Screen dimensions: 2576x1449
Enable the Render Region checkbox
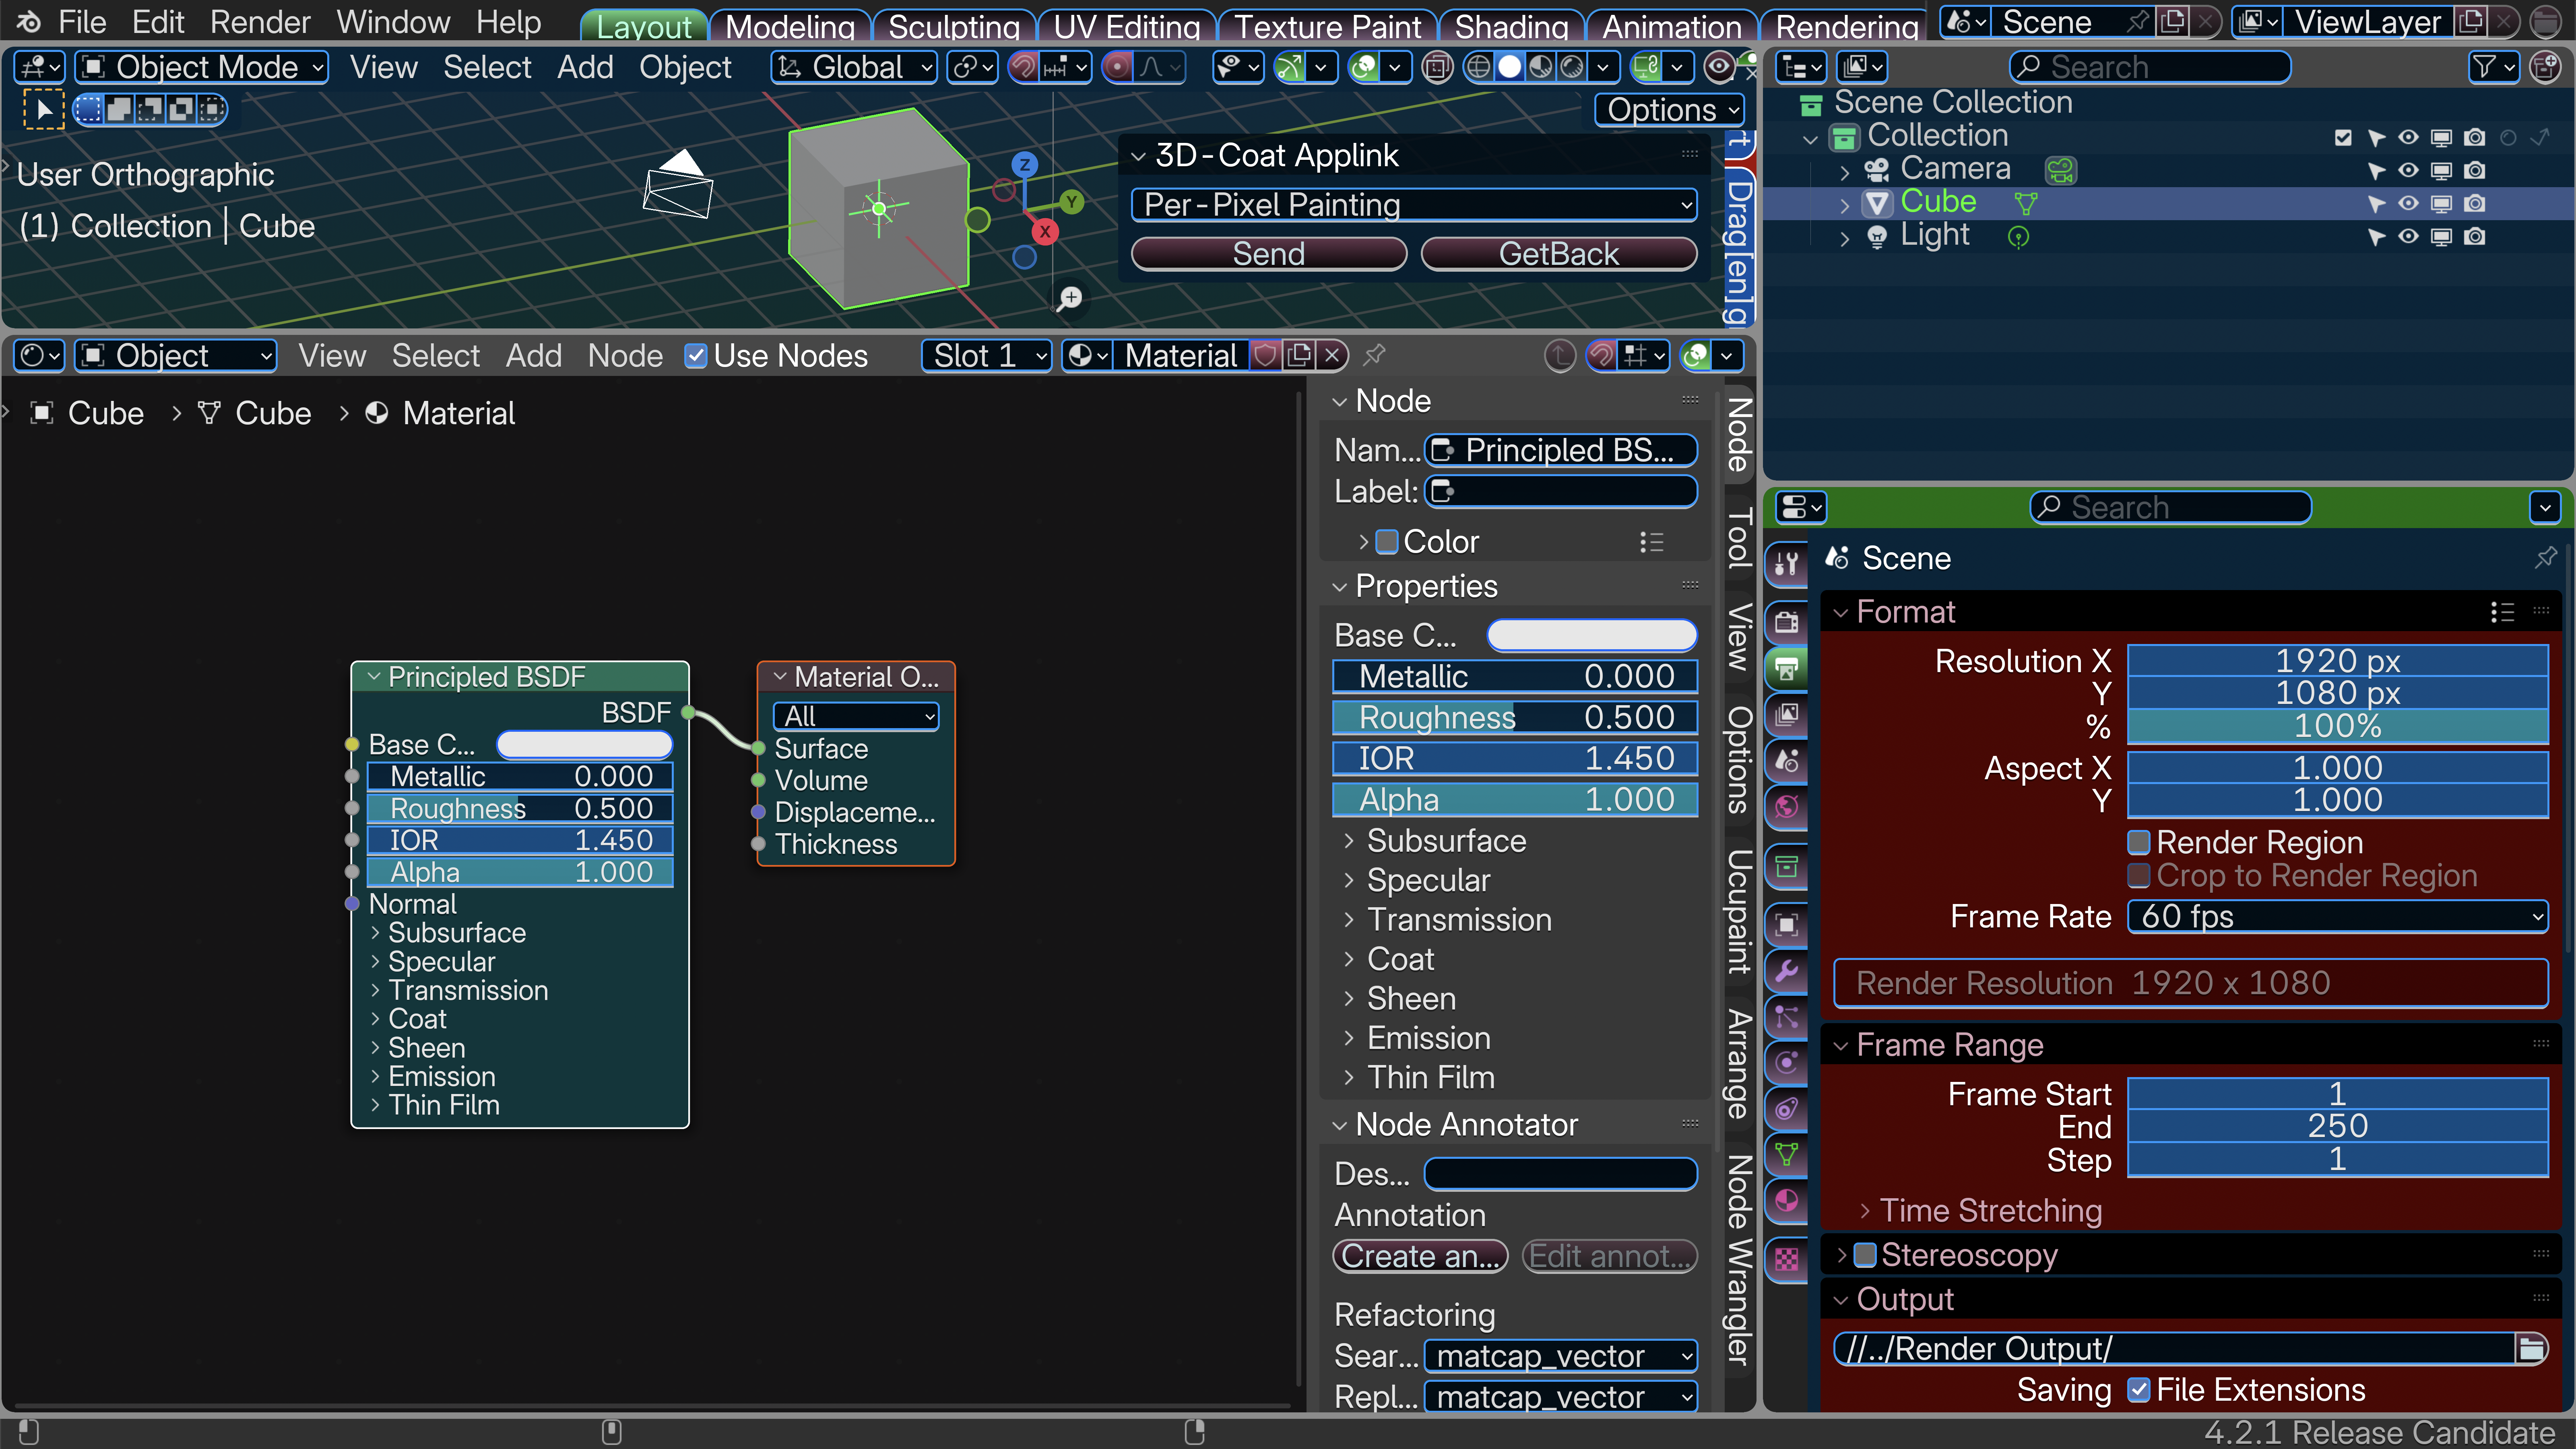[2139, 843]
